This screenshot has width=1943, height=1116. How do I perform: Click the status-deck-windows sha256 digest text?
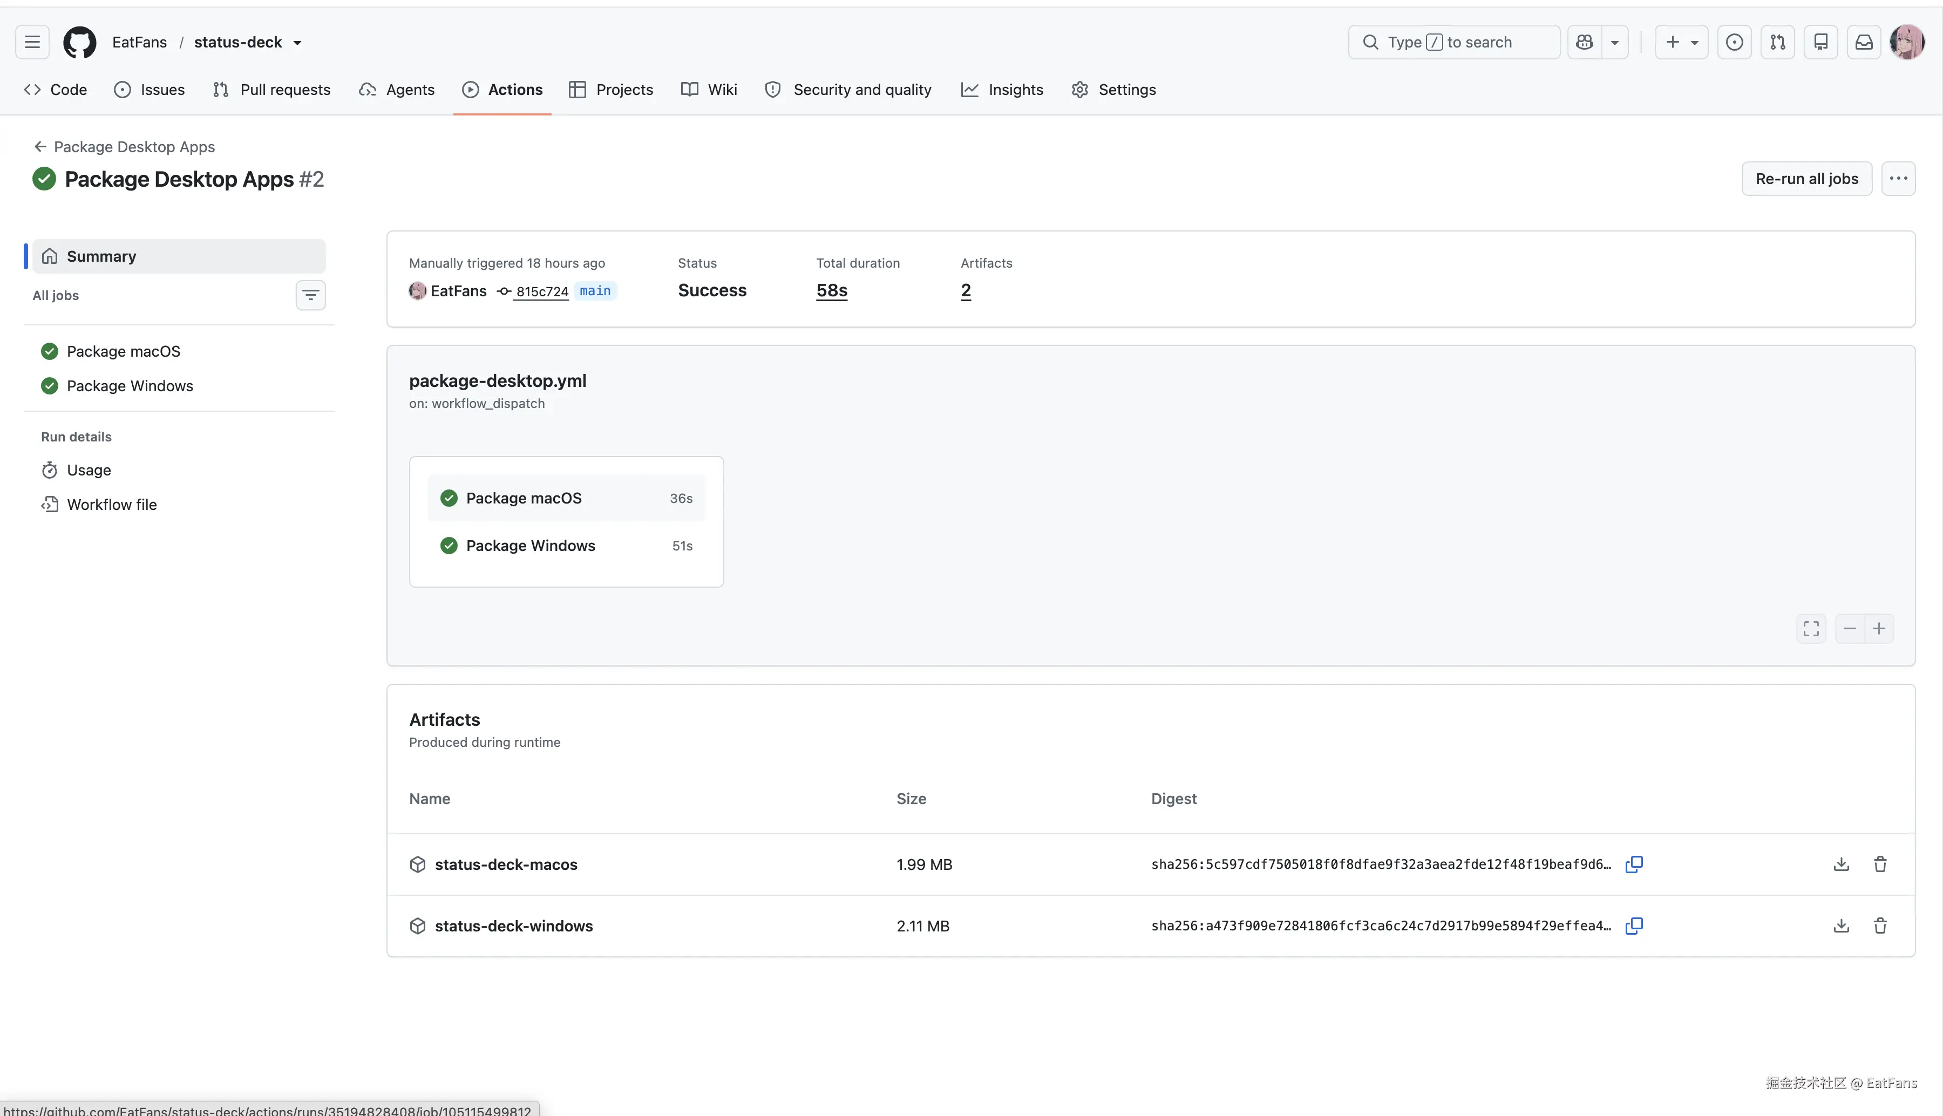(1381, 925)
